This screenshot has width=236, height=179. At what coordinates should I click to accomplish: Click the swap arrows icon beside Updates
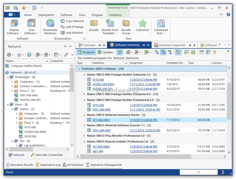click(x=120, y=52)
